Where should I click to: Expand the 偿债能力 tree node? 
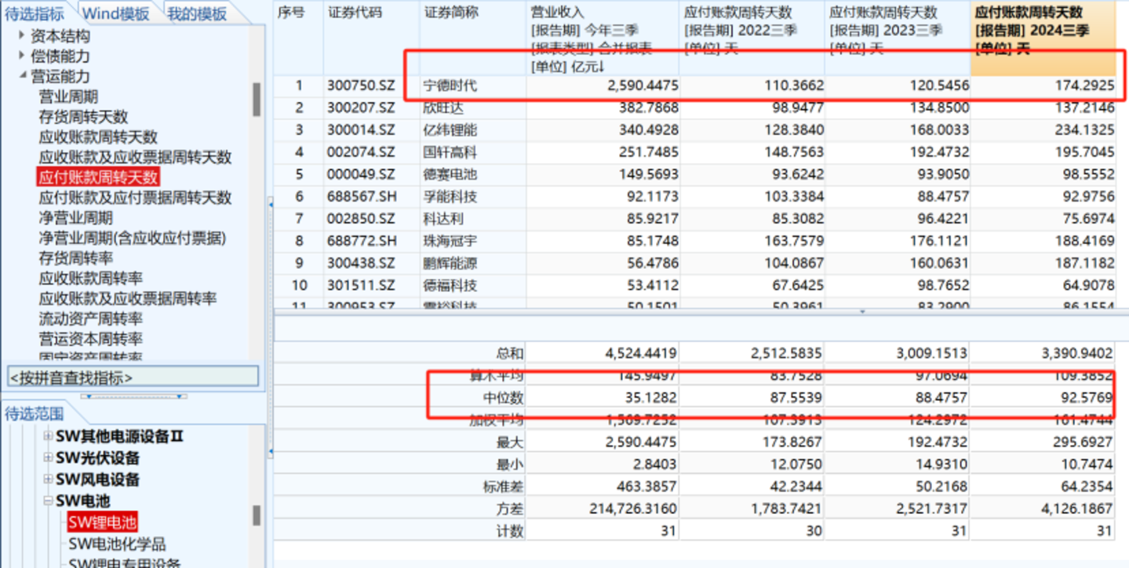click(x=22, y=56)
